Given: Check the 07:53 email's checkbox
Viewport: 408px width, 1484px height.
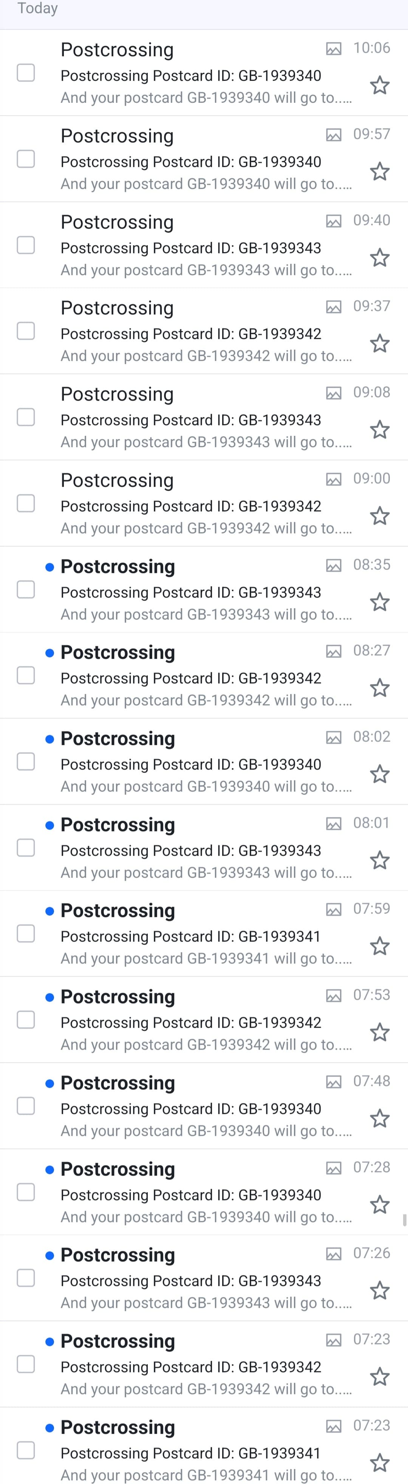Looking at the screenshot, I should [x=26, y=1020].
